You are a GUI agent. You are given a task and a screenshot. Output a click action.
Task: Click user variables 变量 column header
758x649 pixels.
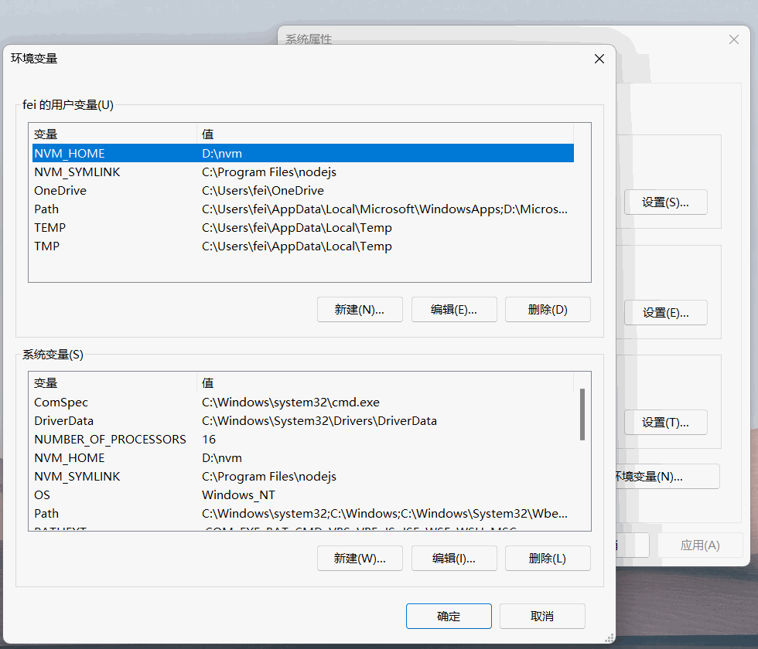pos(114,134)
